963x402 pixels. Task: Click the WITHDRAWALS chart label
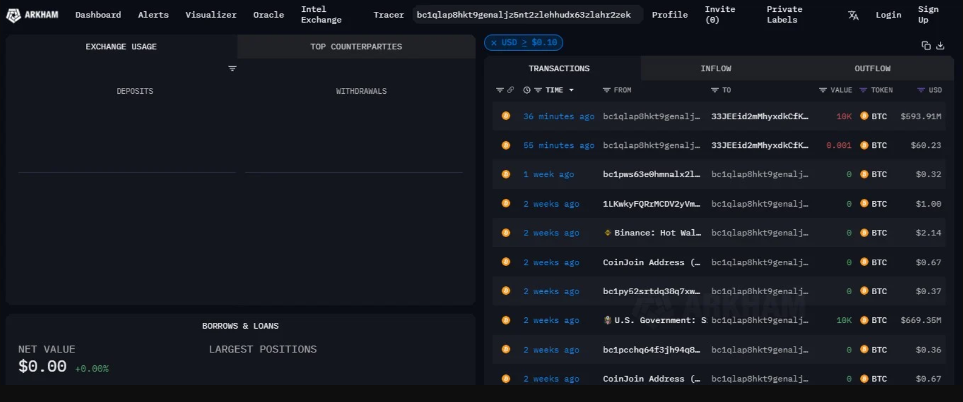tap(361, 91)
